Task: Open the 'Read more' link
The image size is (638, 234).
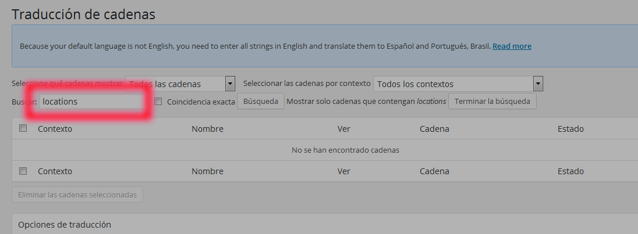Action: pyautogui.click(x=512, y=46)
